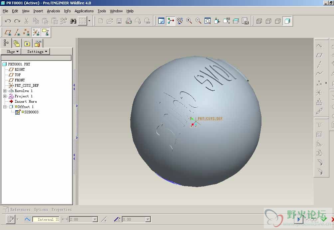Click the Regenerate model icon
Image resolution: width=334 pixels, height=230 pixels.
(64, 21)
